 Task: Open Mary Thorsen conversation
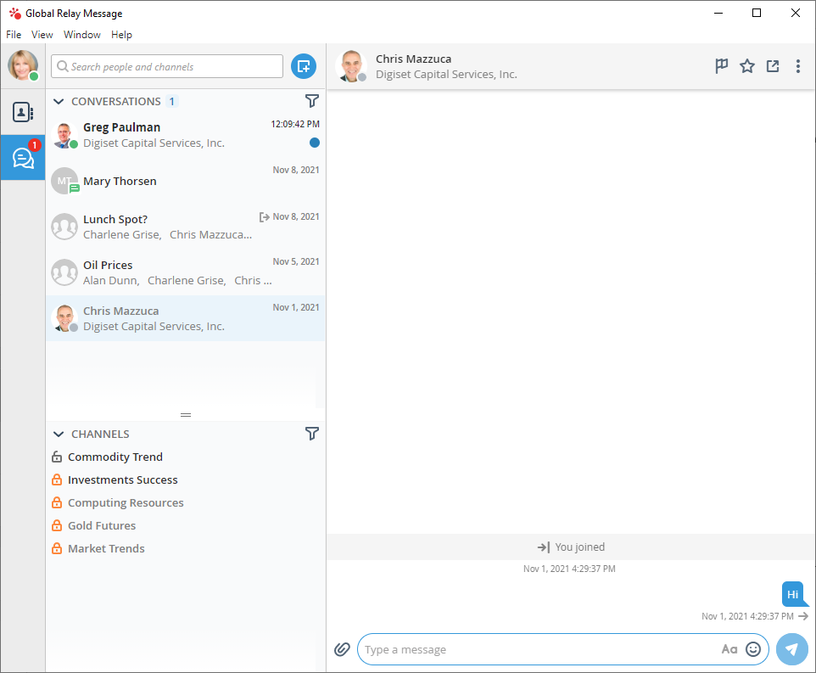[x=186, y=181]
